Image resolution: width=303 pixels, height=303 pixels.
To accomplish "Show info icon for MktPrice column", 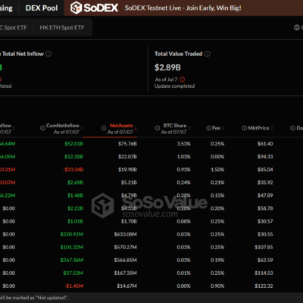I will (x=244, y=128).
